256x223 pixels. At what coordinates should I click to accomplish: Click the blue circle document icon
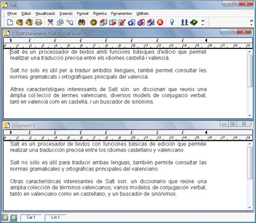(131, 22)
